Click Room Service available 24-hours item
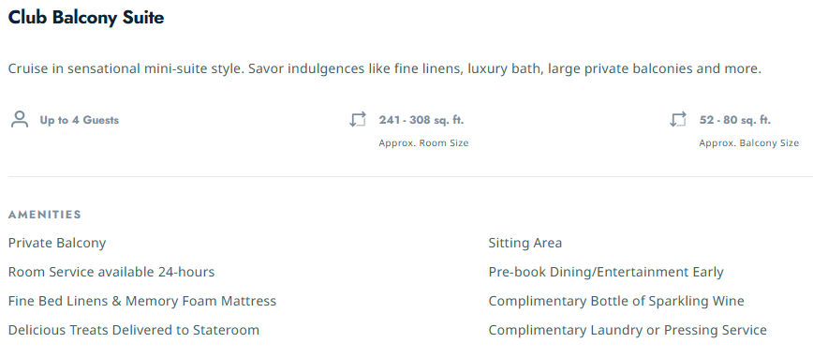813x358 pixels. pyautogui.click(x=111, y=272)
